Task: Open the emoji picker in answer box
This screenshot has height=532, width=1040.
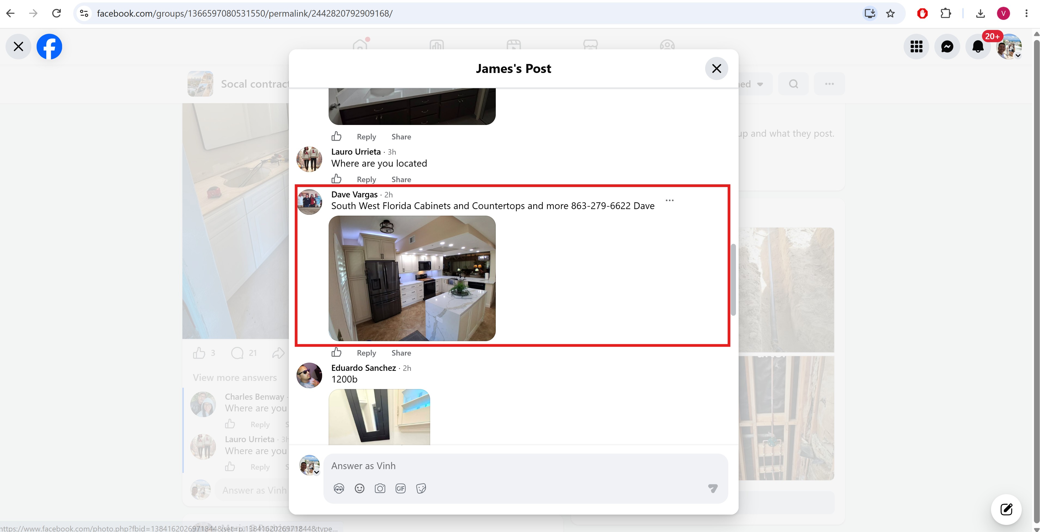Action: (359, 489)
